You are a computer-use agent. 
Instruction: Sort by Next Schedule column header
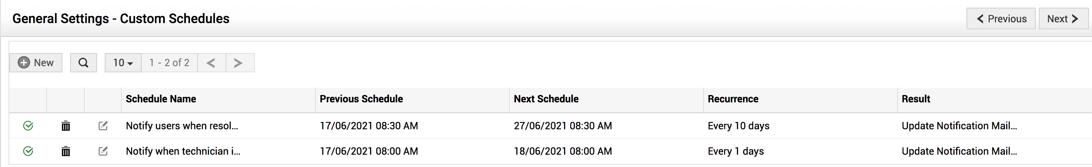click(546, 99)
